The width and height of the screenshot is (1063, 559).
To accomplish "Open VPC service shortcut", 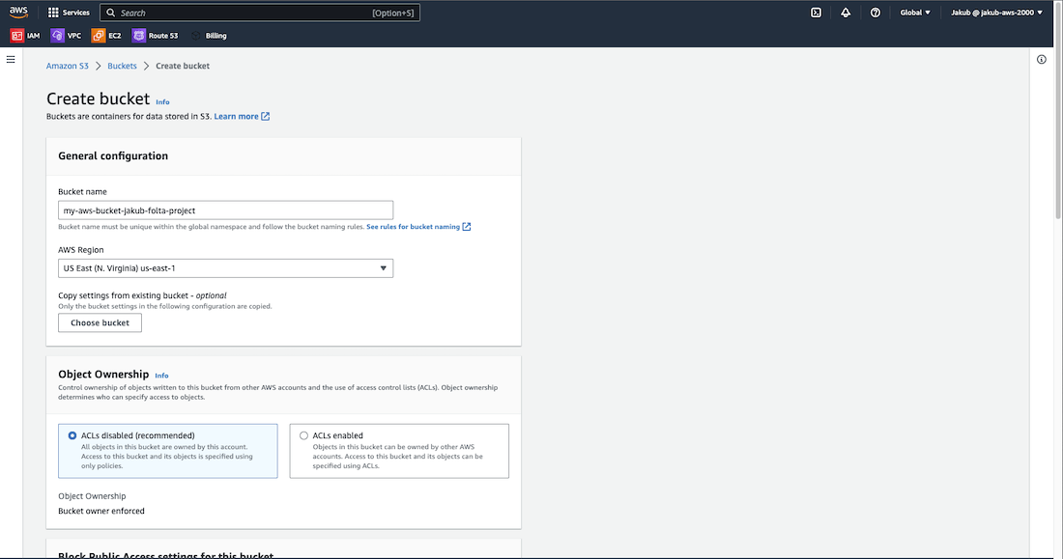I will coord(67,36).
